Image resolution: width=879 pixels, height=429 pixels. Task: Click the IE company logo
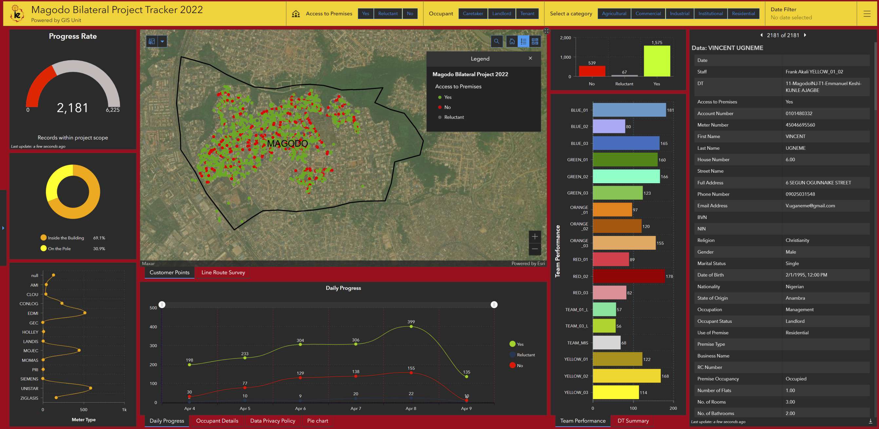click(17, 14)
